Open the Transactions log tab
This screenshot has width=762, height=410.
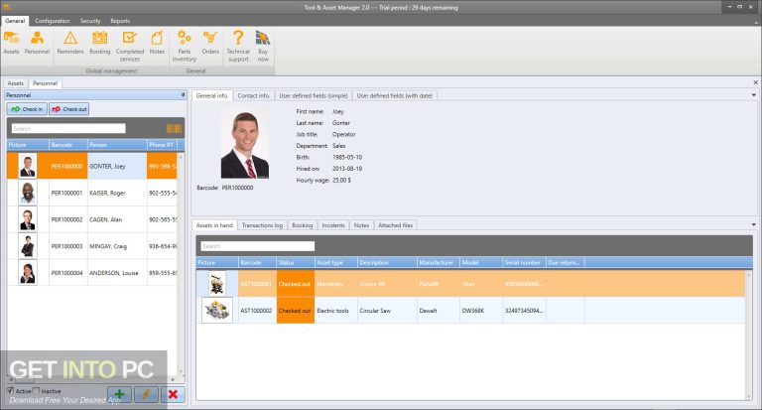263,225
